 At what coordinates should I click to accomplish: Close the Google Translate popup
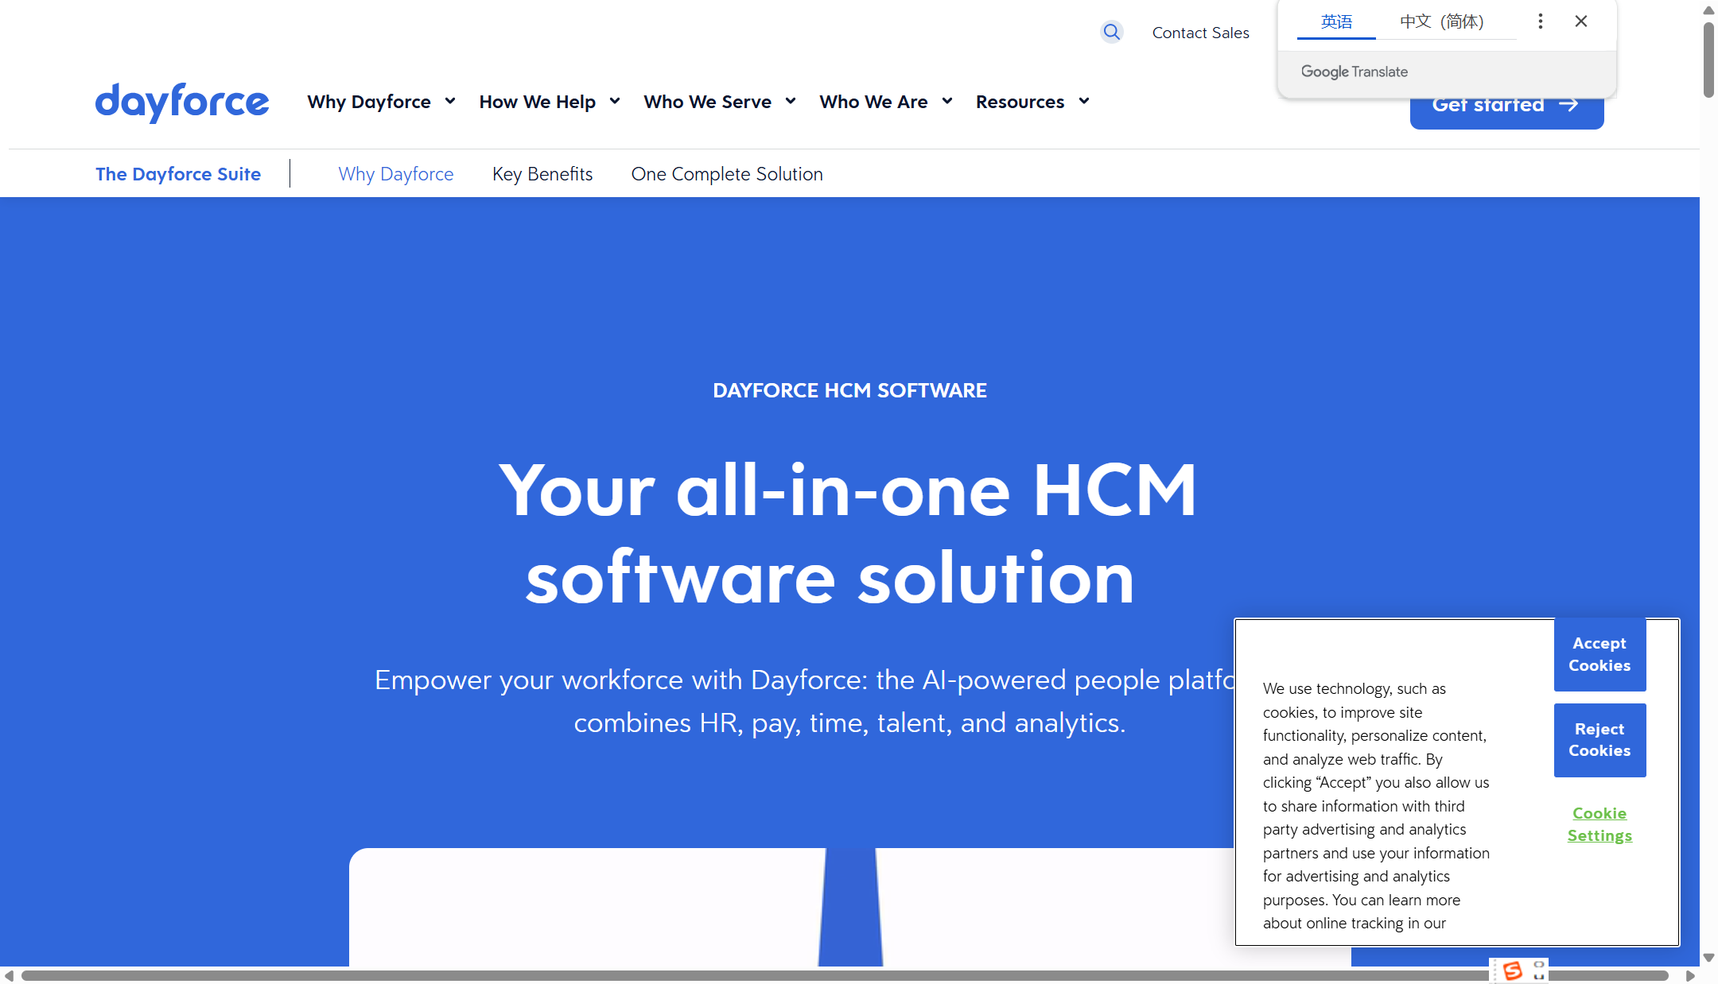point(1580,21)
